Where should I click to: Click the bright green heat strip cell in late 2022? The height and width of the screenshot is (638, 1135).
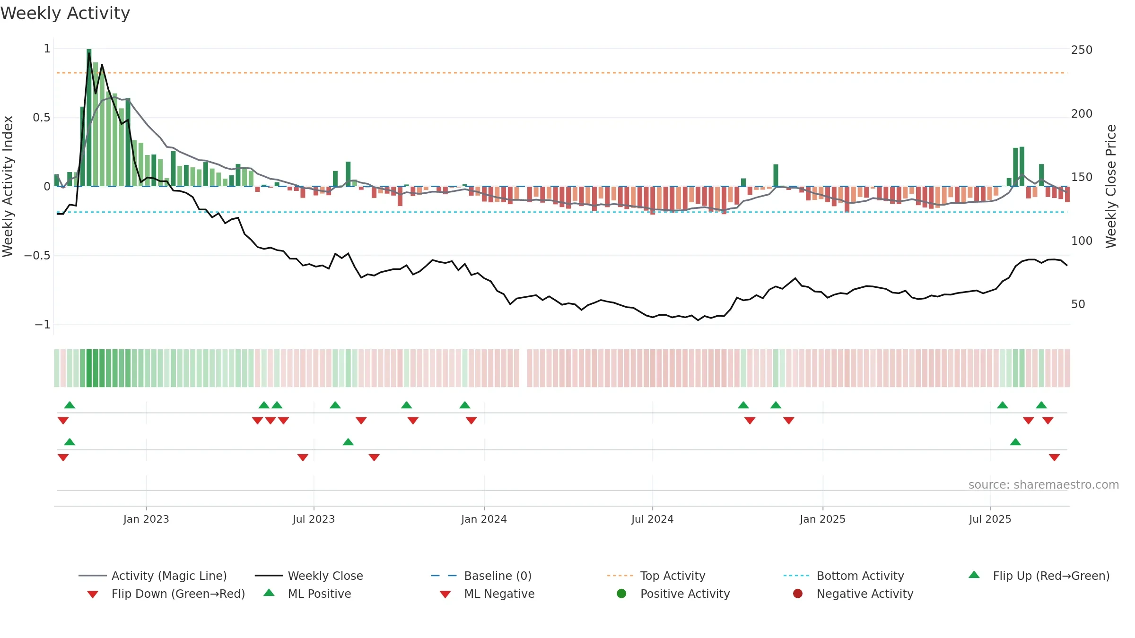pyautogui.click(x=89, y=368)
